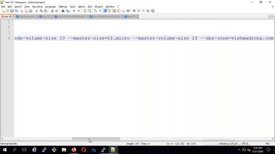Open the Replace dialog toolbar icon
This screenshot has width=275, height=154.
click(67, 11)
